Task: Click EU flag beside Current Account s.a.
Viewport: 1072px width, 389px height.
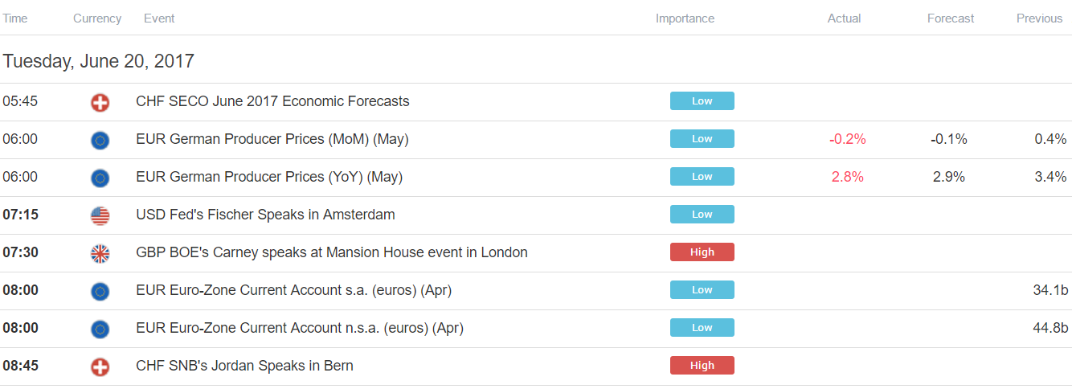Action: tap(100, 291)
